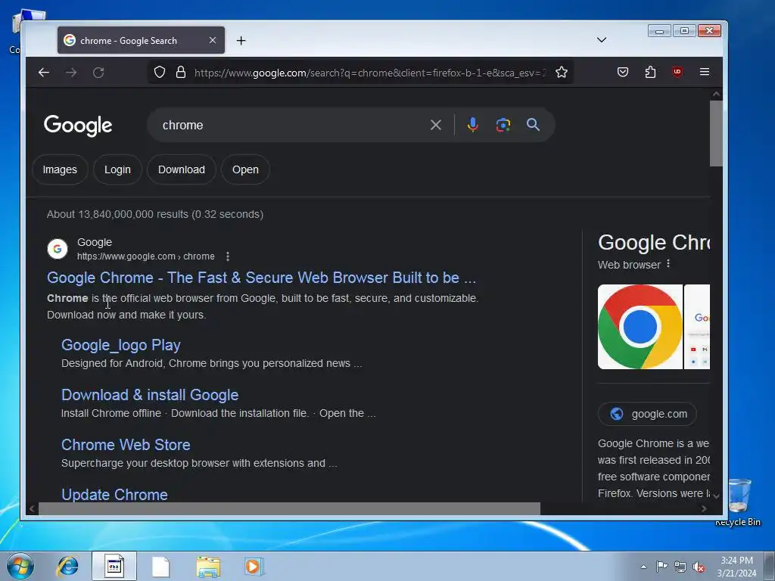775x581 pixels.
Task: Click the Google favicon of first result
Action: point(58,248)
